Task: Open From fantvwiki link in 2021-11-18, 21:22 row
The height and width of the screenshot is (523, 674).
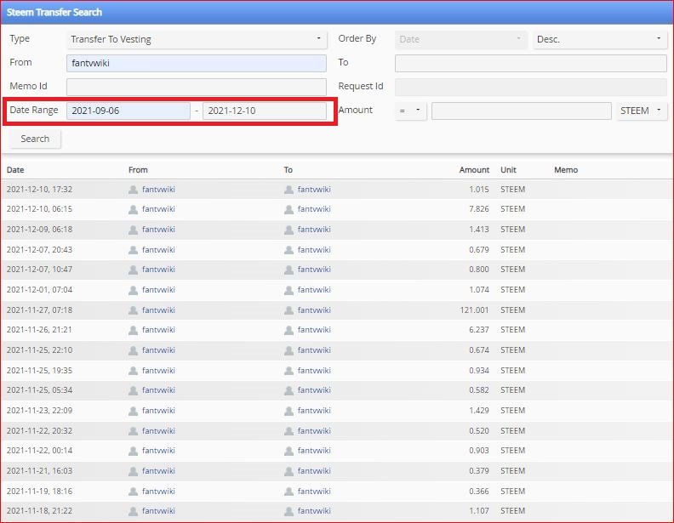Action: [158, 511]
